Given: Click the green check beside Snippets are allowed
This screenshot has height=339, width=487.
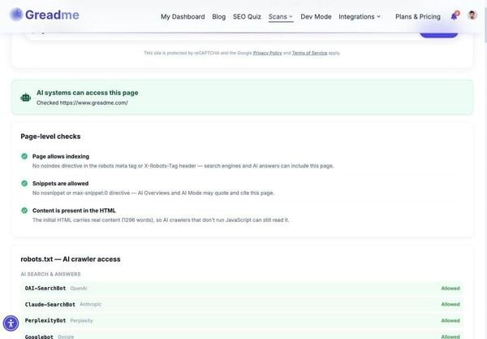Looking at the screenshot, I should [x=24, y=183].
